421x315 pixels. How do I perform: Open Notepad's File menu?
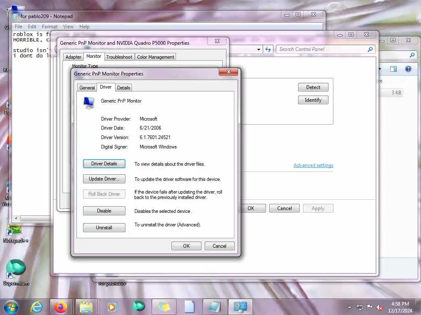pos(19,27)
